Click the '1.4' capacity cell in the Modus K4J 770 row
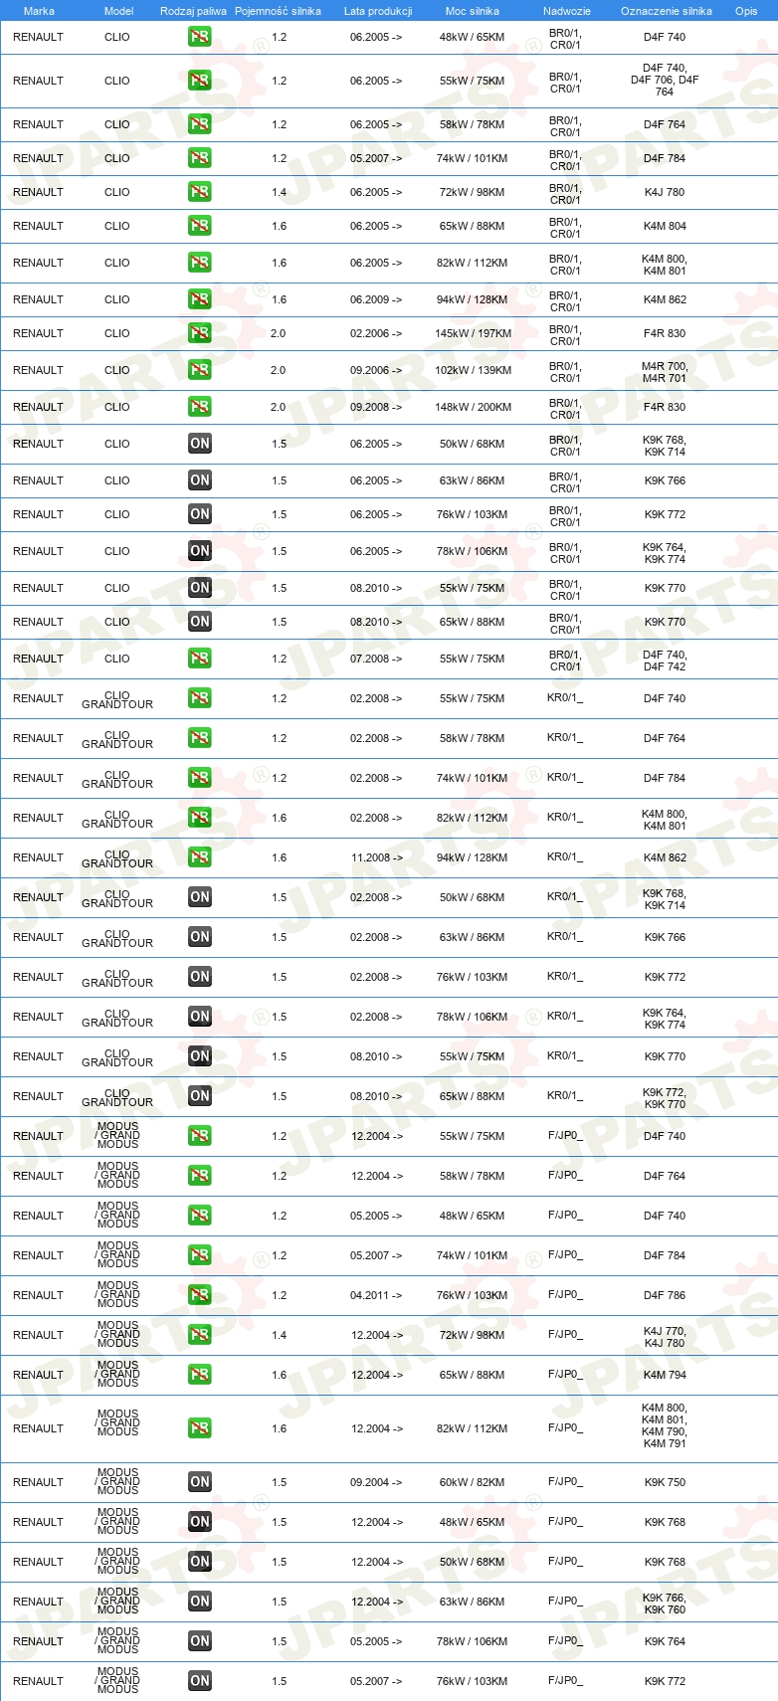 (x=279, y=1335)
